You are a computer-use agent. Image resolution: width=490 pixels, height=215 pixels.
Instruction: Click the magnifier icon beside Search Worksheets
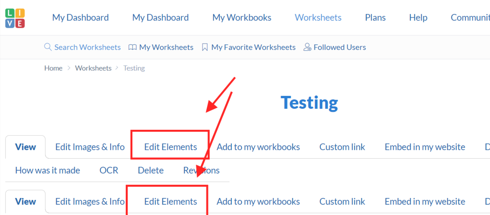tap(48, 47)
